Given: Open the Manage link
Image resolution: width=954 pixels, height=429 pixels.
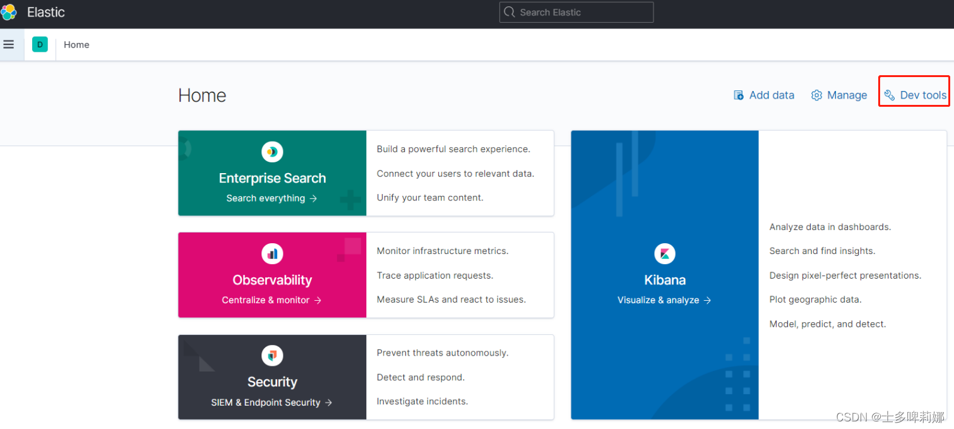Looking at the screenshot, I should coord(839,95).
